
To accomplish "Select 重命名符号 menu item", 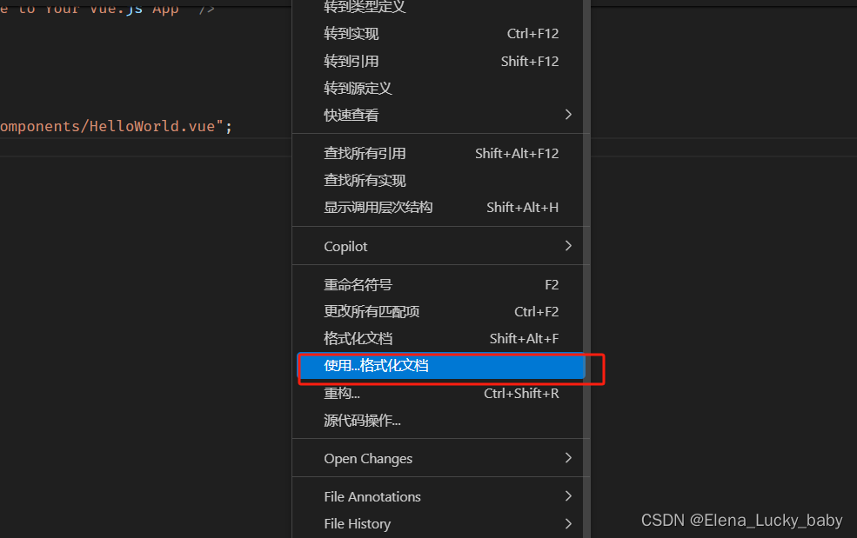I will point(440,284).
